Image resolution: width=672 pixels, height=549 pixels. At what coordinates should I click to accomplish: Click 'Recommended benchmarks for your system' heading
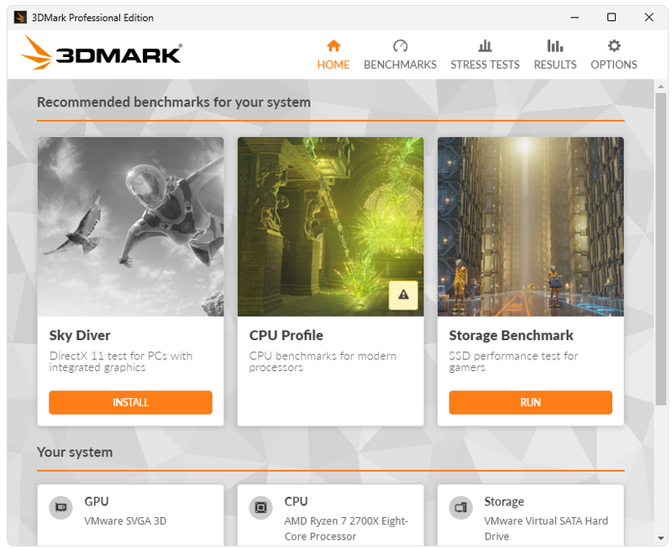click(x=174, y=102)
